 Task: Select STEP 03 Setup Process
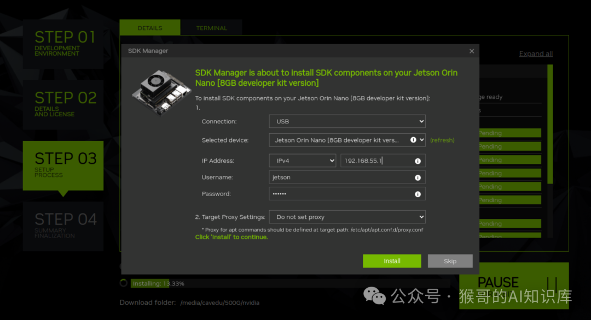point(63,165)
